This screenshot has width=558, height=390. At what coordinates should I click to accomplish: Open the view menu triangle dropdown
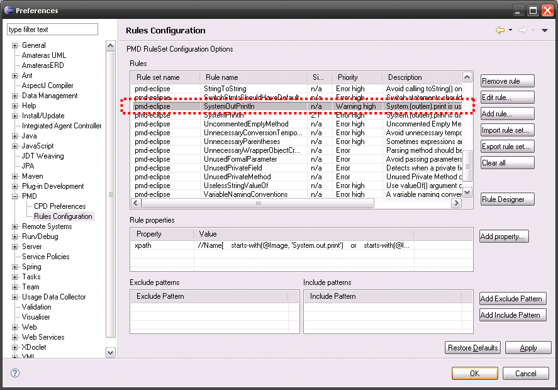(545, 30)
